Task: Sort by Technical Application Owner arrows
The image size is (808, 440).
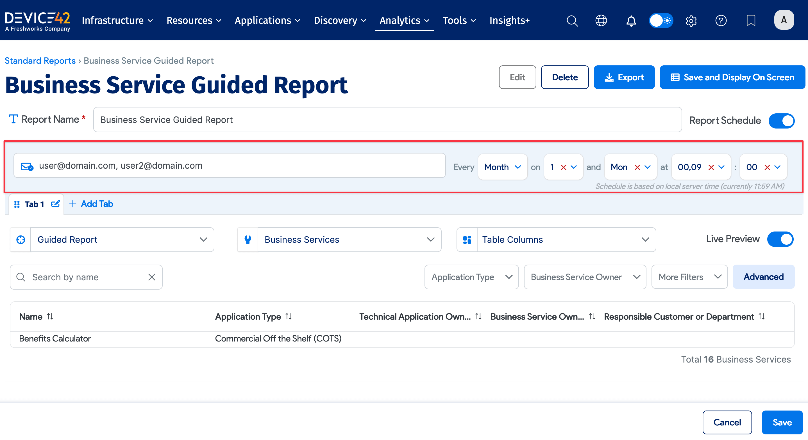Action: tap(478, 317)
